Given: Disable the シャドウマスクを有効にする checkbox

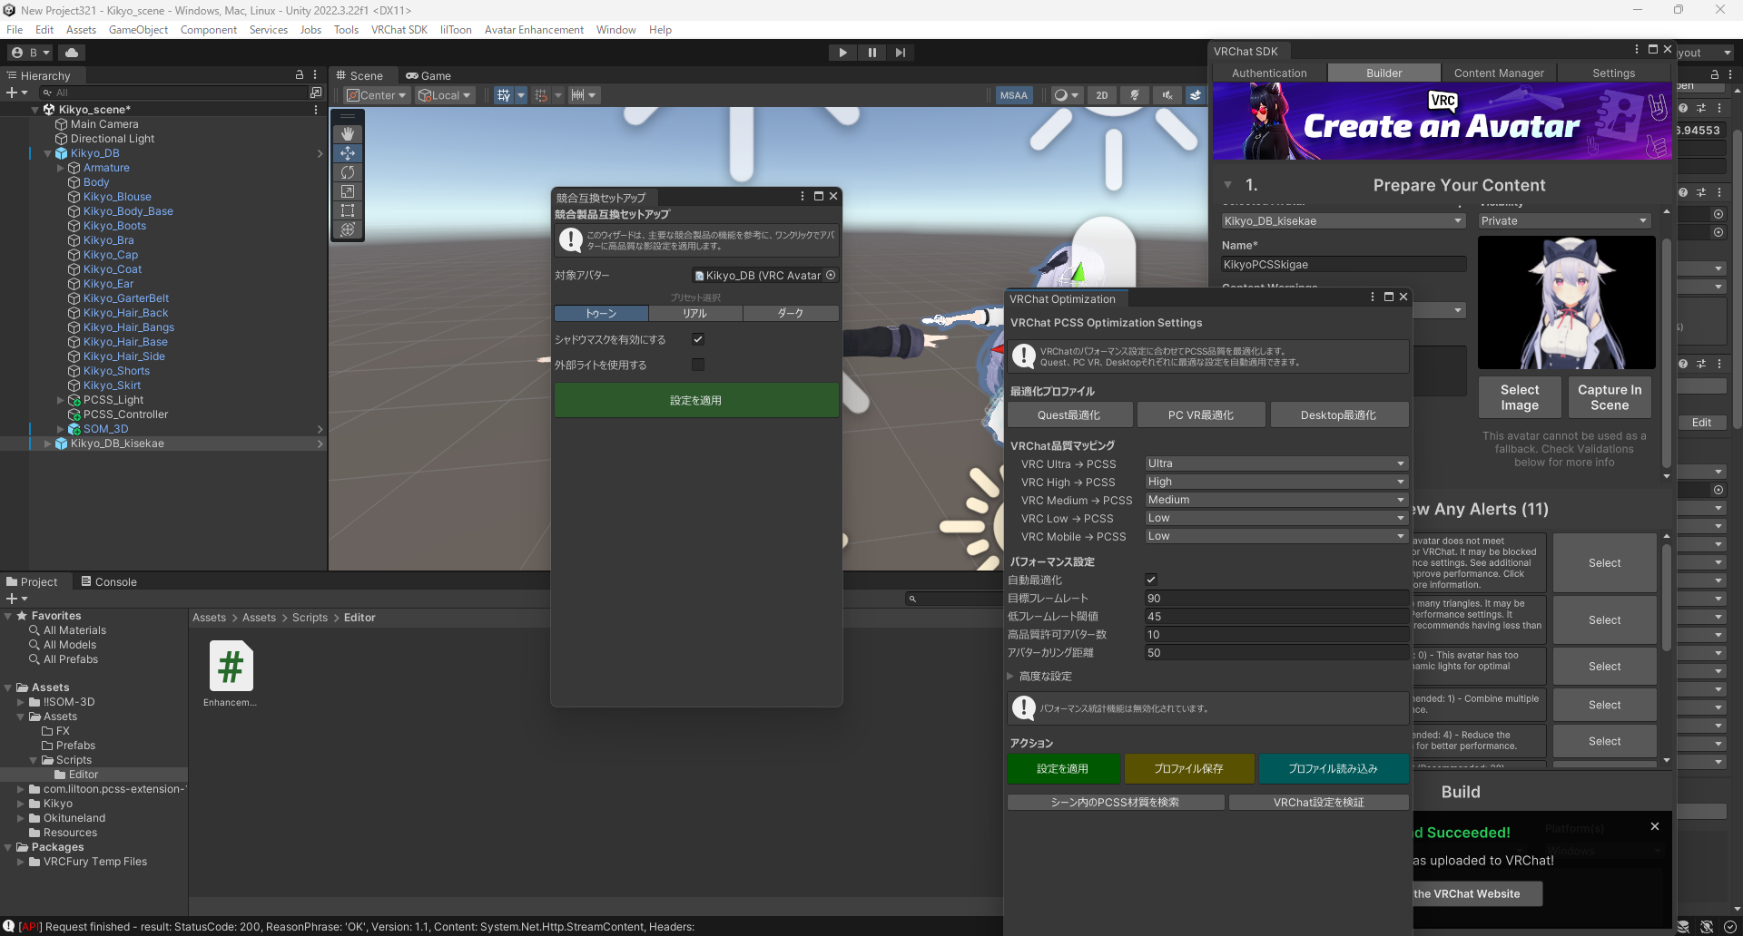Looking at the screenshot, I should point(698,339).
